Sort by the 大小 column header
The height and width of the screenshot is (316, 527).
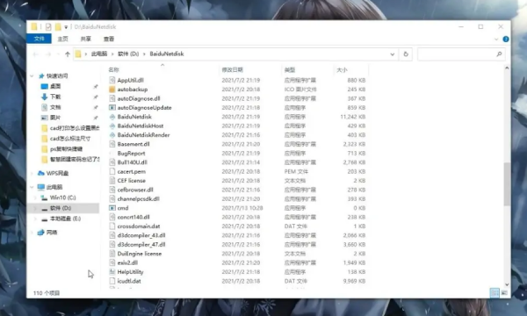342,70
